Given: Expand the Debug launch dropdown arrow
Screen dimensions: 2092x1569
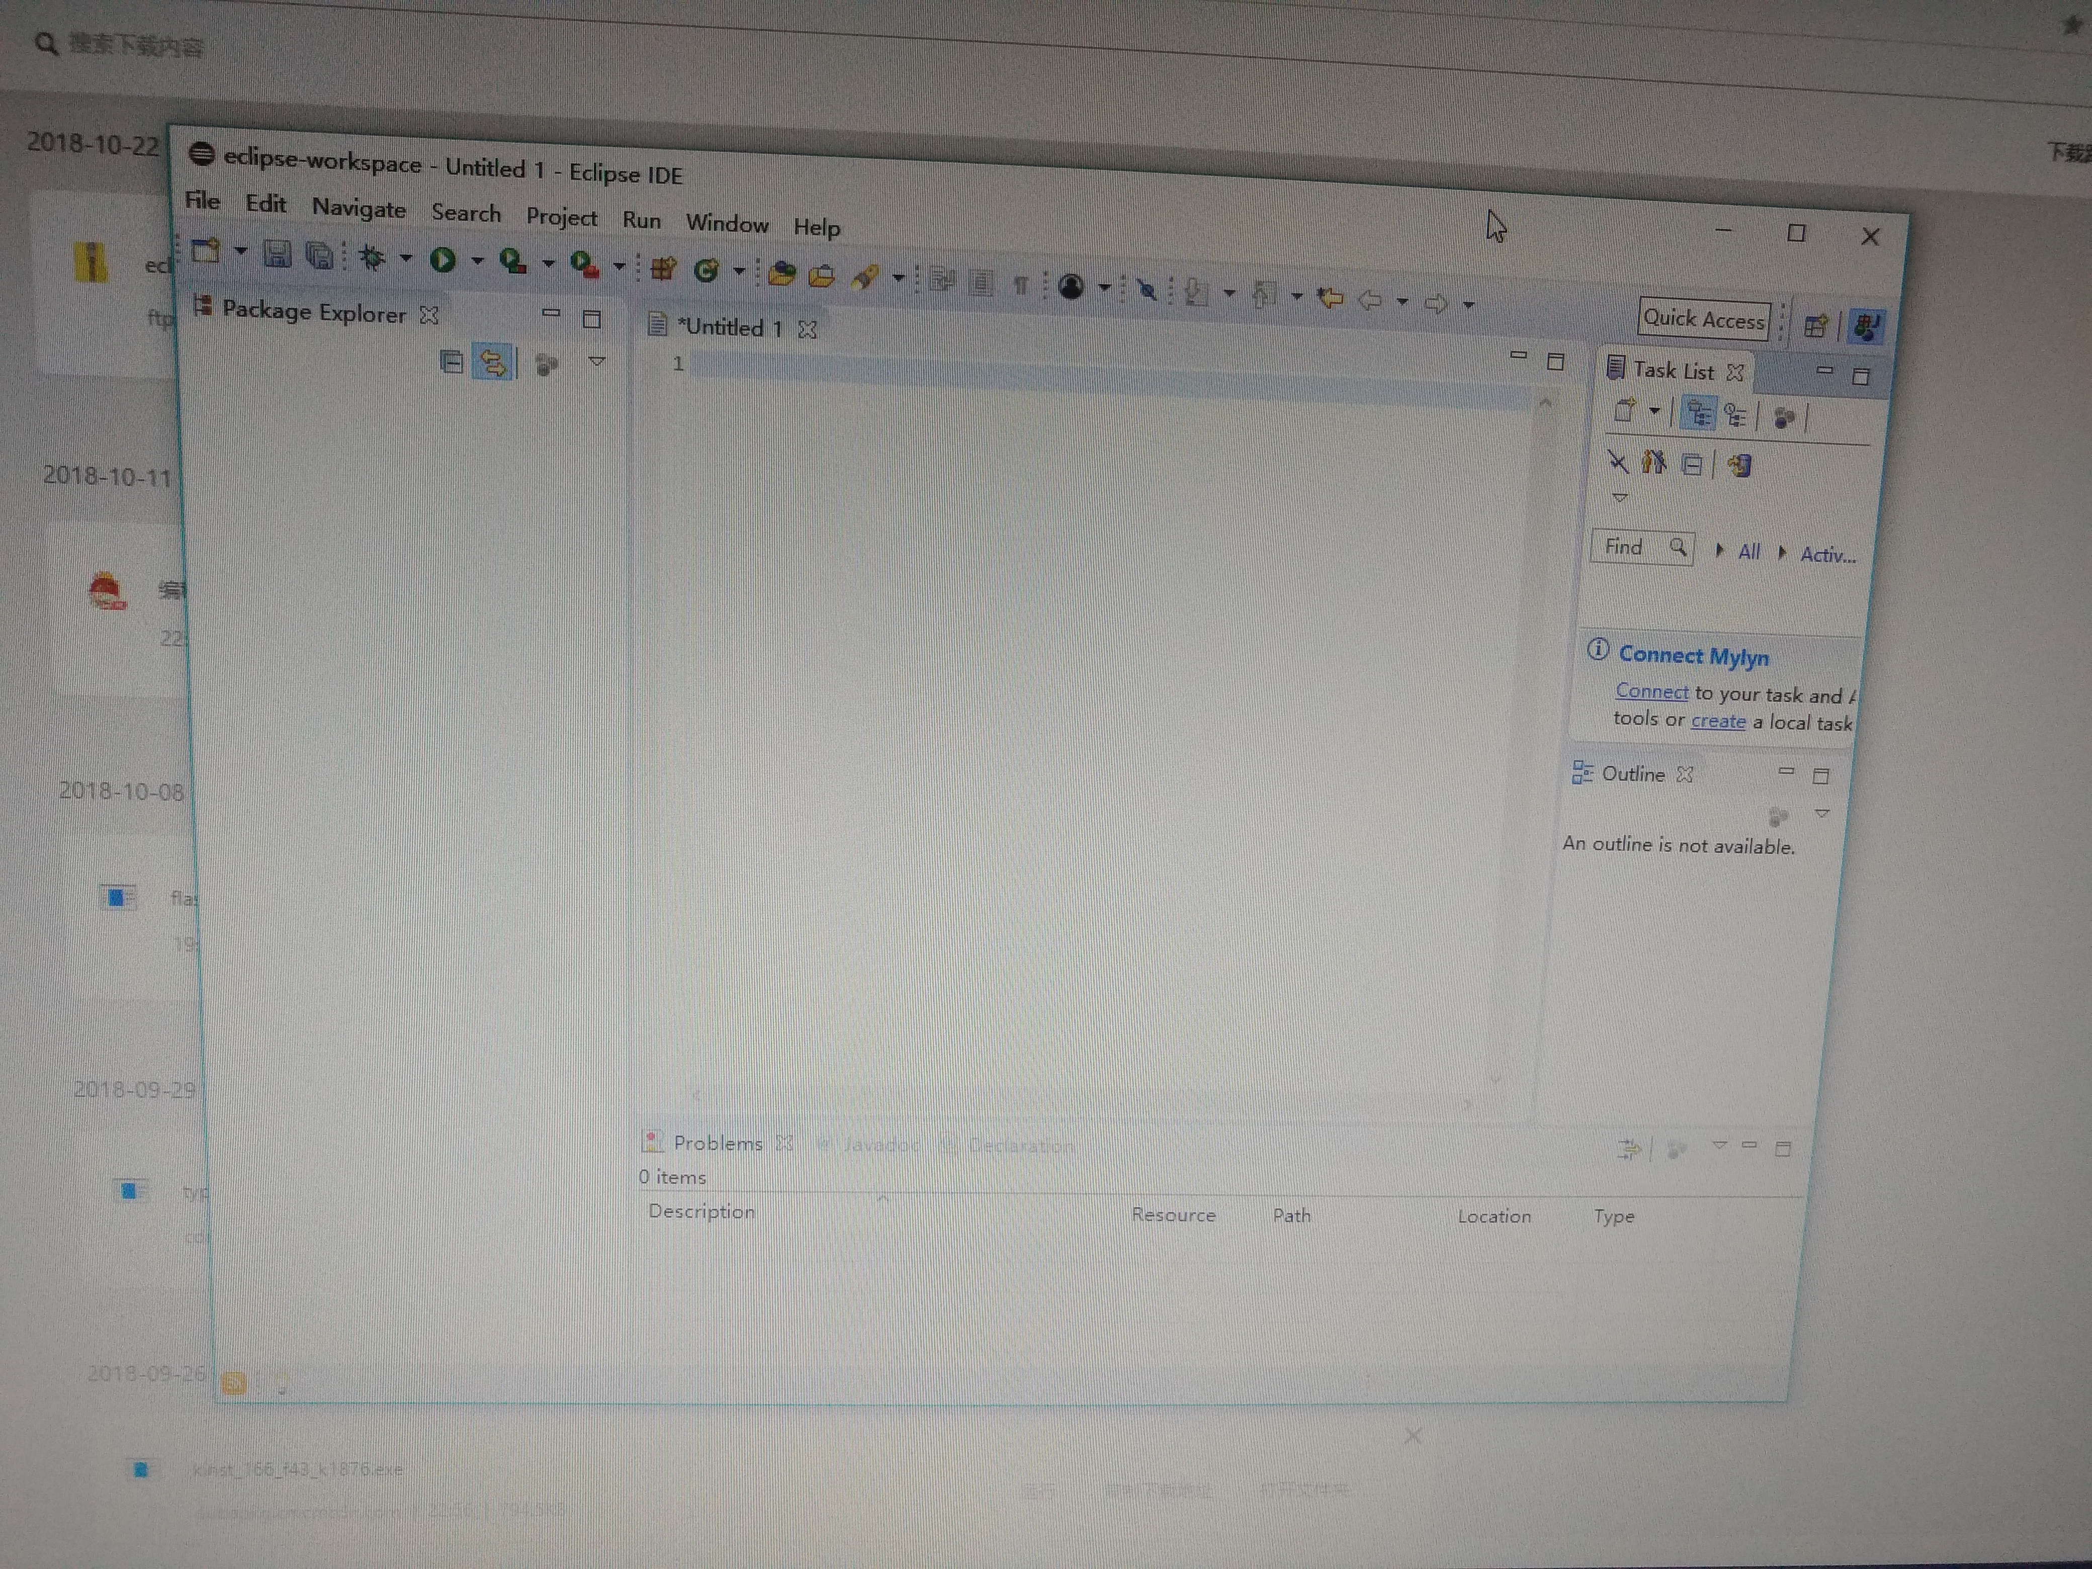Looking at the screenshot, I should (406, 258).
